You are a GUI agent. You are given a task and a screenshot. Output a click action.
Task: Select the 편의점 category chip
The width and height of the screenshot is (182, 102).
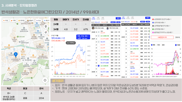[x=22, y=21]
